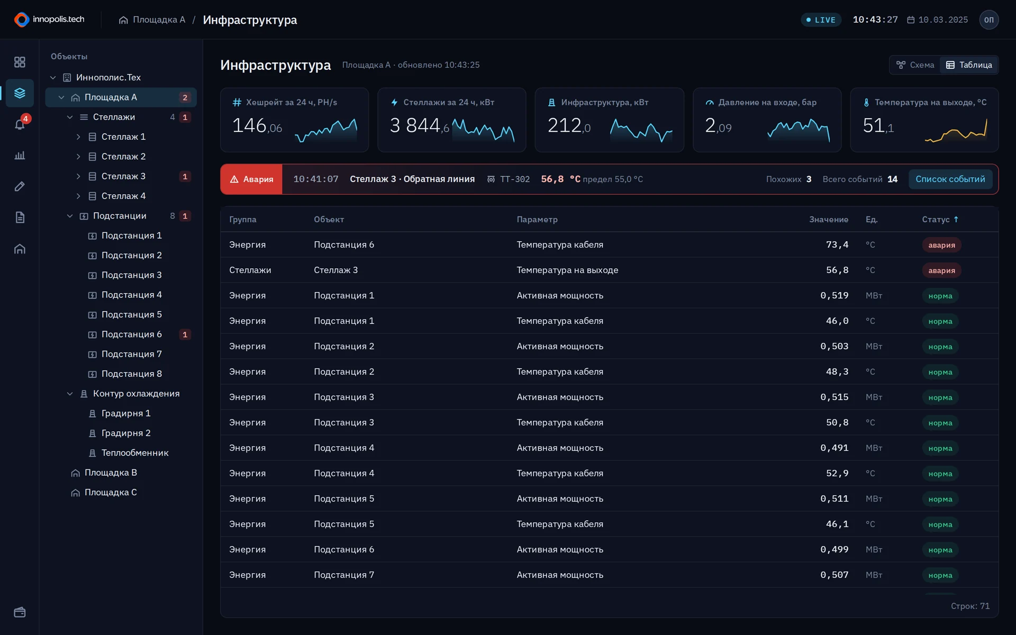Viewport: 1016px width, 635px height.
Task: Click the calendar icon next to date
Action: point(911,20)
